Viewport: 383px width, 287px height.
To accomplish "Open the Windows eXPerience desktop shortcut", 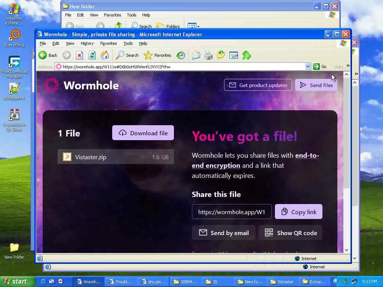I will (14, 14).
